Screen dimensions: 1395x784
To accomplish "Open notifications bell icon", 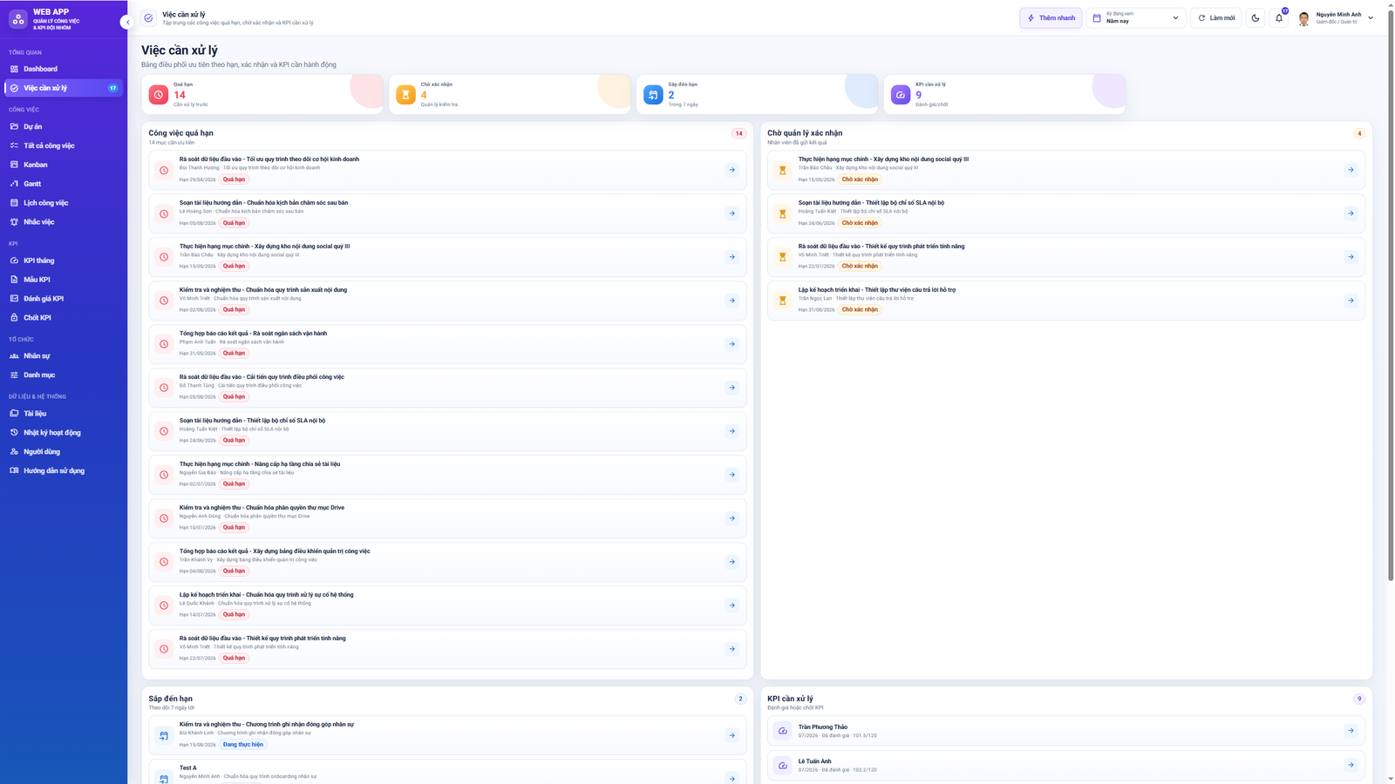I will point(1279,17).
